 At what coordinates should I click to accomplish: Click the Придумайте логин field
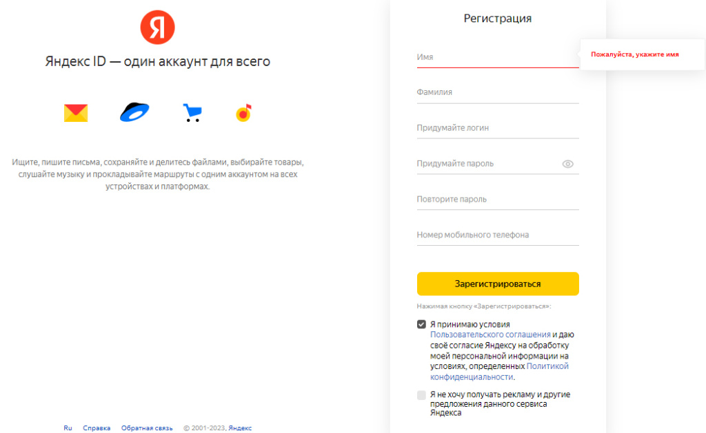coord(498,128)
